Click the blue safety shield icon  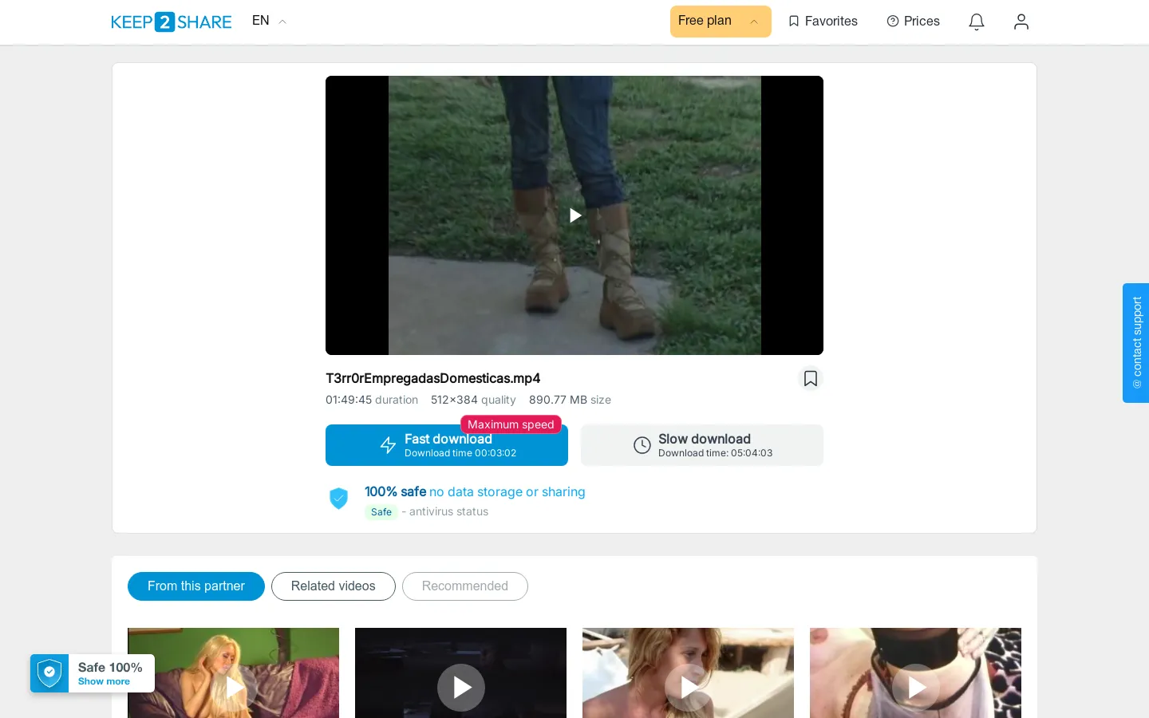339,499
